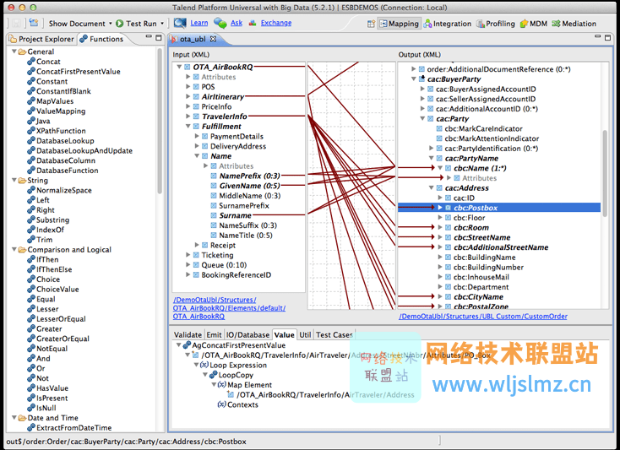Click the Ask chat bubble icon
620x450 pixels.
220,23
